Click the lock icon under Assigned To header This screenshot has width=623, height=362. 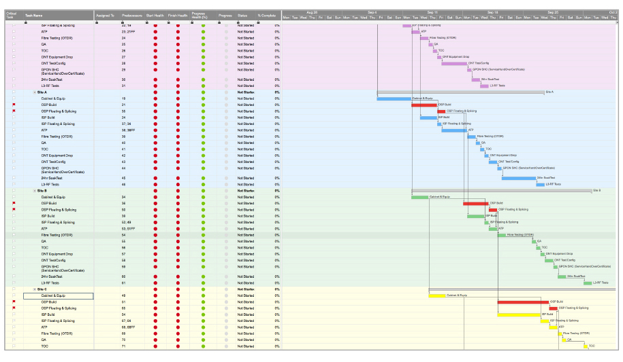point(97,22)
